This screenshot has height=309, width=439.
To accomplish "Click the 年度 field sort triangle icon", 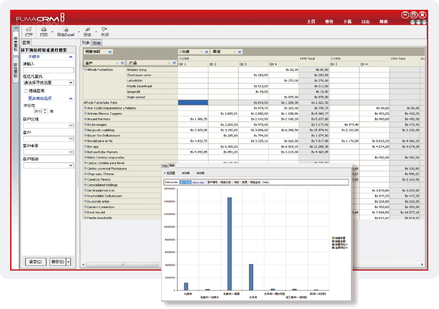I will click(x=202, y=52).
